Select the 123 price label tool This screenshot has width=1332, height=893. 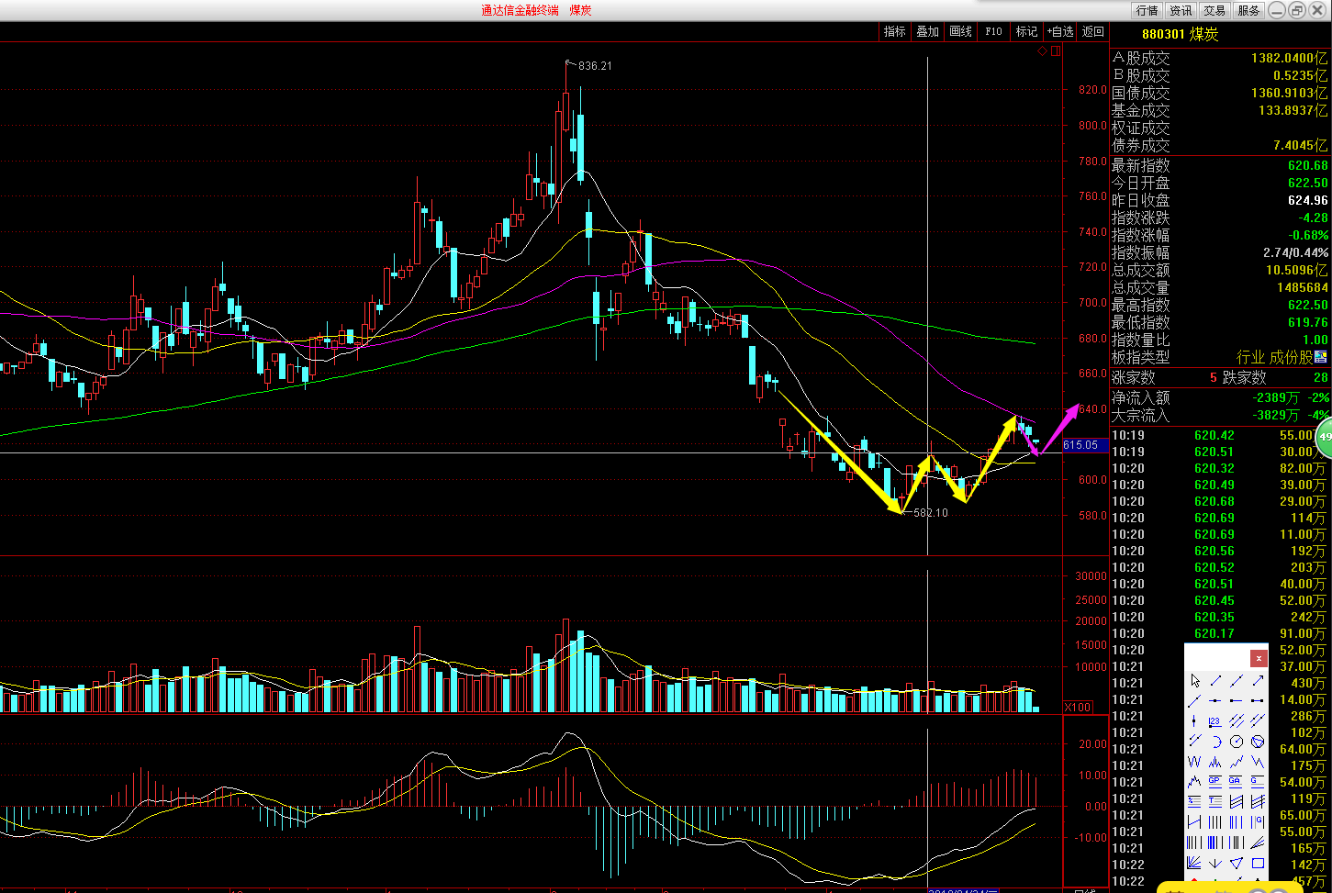click(x=1215, y=721)
